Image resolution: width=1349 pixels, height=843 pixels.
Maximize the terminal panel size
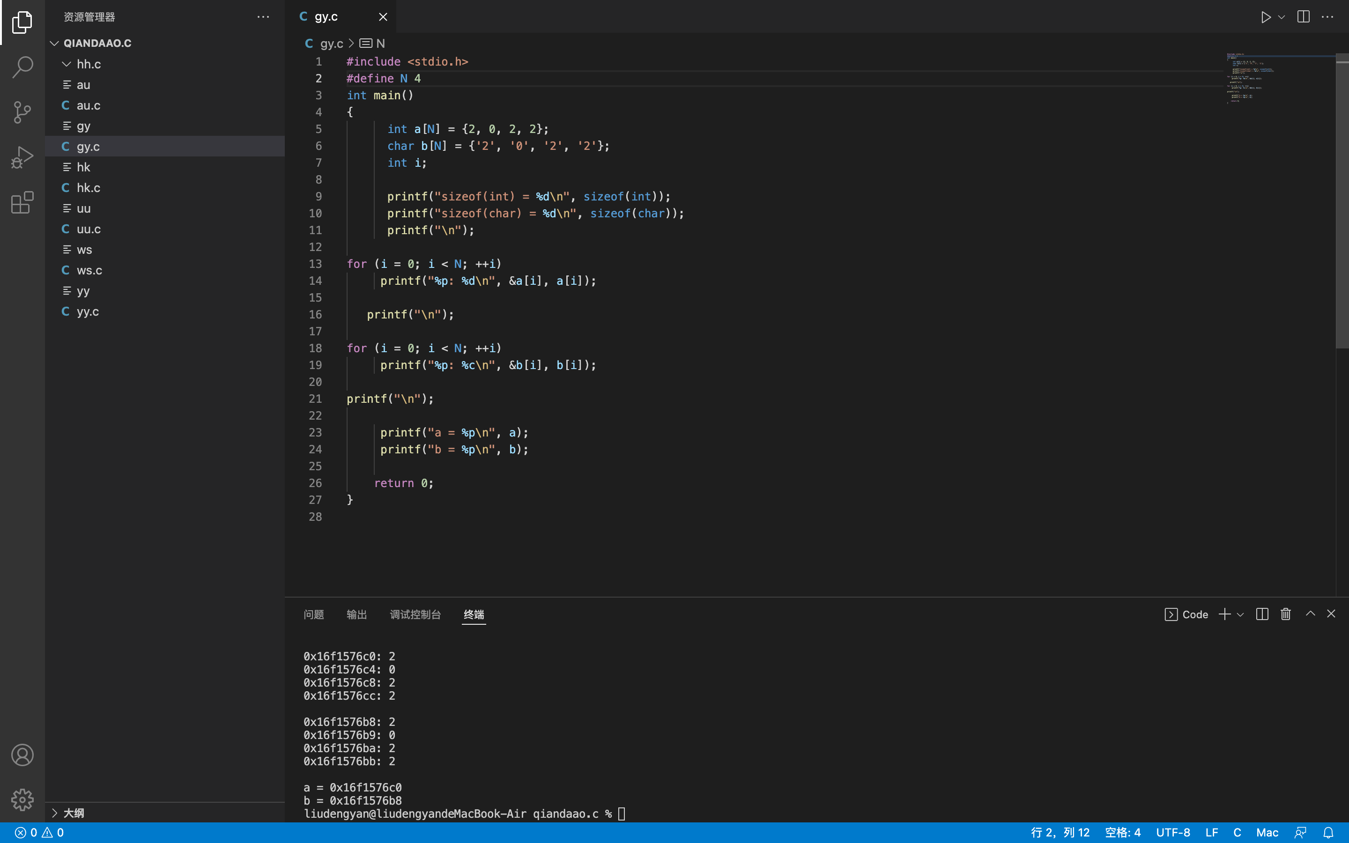click(1311, 614)
